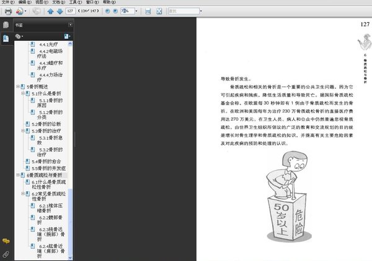Select bookmark 5.2骨折的诊断
Screen dimensions: 372x261
point(46,124)
